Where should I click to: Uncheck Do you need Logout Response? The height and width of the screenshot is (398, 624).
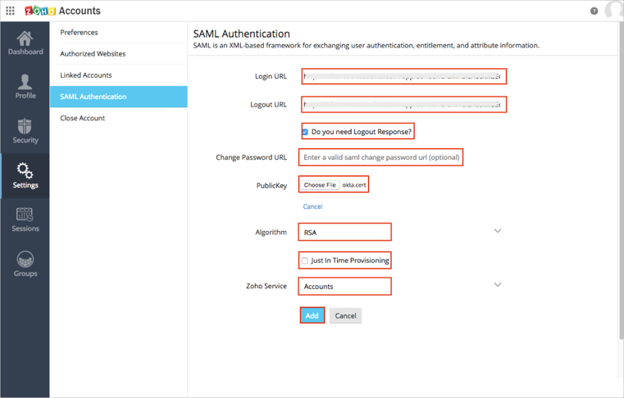pos(305,132)
